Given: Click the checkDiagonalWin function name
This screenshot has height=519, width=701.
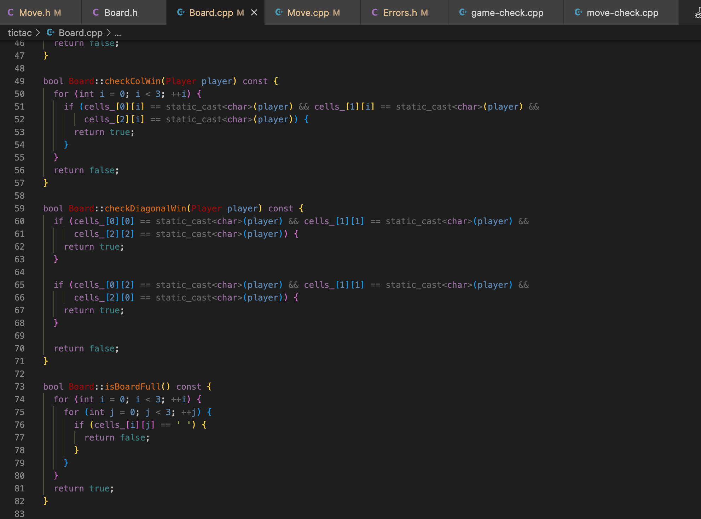Looking at the screenshot, I should coord(145,209).
